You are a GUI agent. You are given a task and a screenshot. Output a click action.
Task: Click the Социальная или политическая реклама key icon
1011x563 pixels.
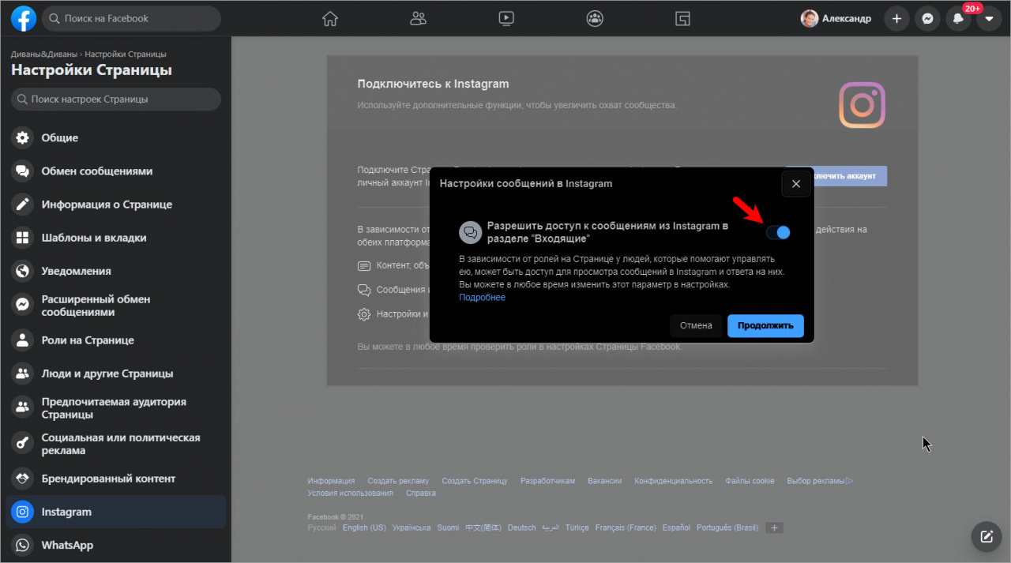pyautogui.click(x=23, y=444)
